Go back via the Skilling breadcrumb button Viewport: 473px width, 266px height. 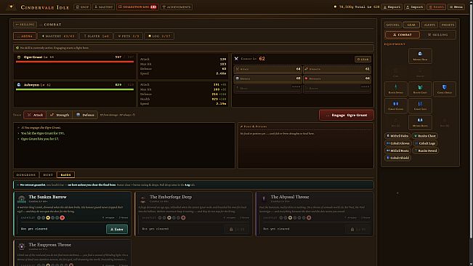pos(25,25)
